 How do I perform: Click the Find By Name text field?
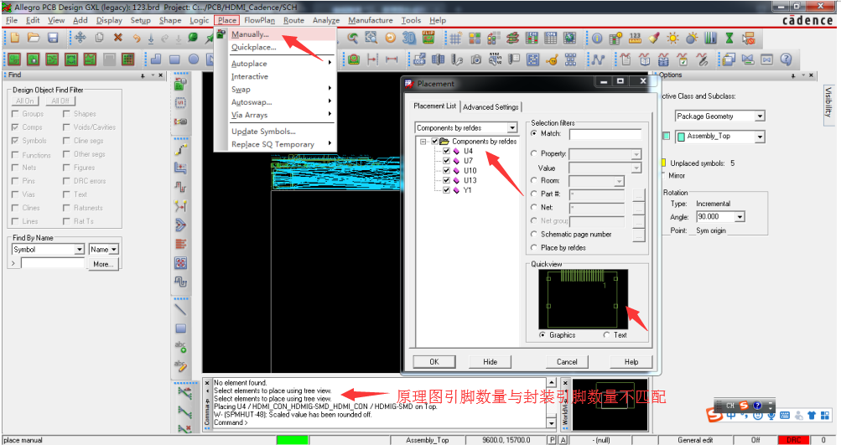click(53, 263)
